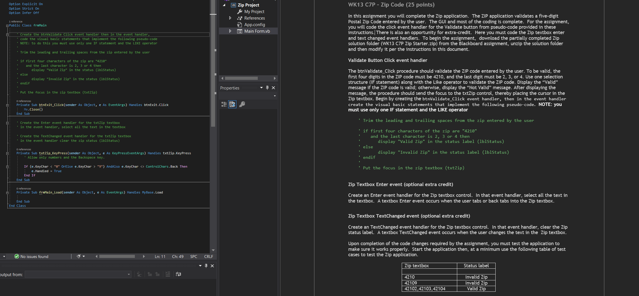Clear all output using the toolbar icon

click(x=168, y=274)
